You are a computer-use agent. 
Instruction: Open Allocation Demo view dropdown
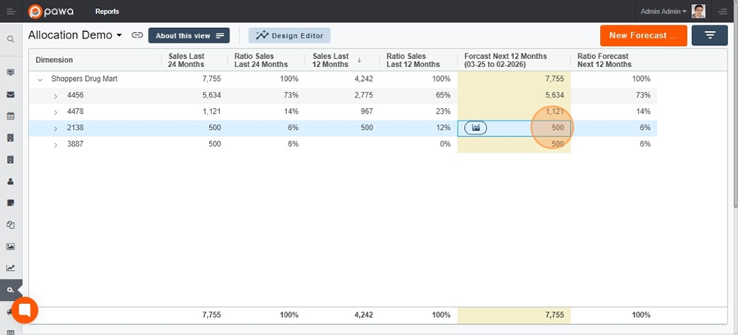click(x=75, y=35)
